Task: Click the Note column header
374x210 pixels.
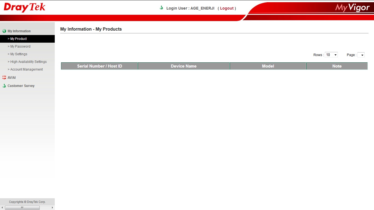Action: [x=337, y=66]
